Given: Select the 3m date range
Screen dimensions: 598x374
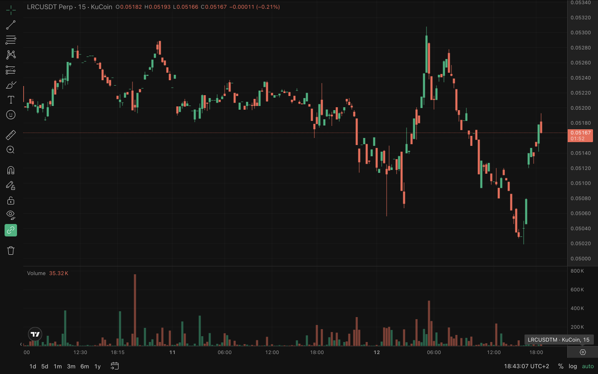Looking at the screenshot, I should click(x=71, y=367).
